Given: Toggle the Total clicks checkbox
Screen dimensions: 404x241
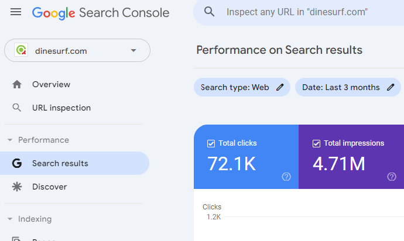Looking at the screenshot, I should [x=211, y=143].
